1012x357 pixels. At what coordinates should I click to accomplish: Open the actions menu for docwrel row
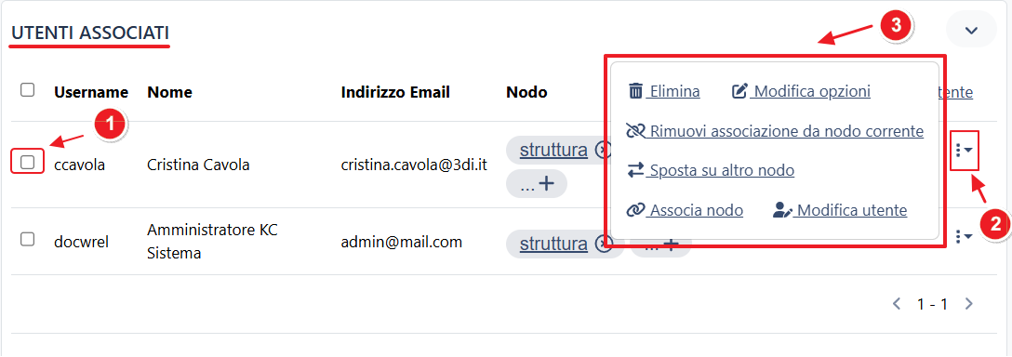[964, 237]
